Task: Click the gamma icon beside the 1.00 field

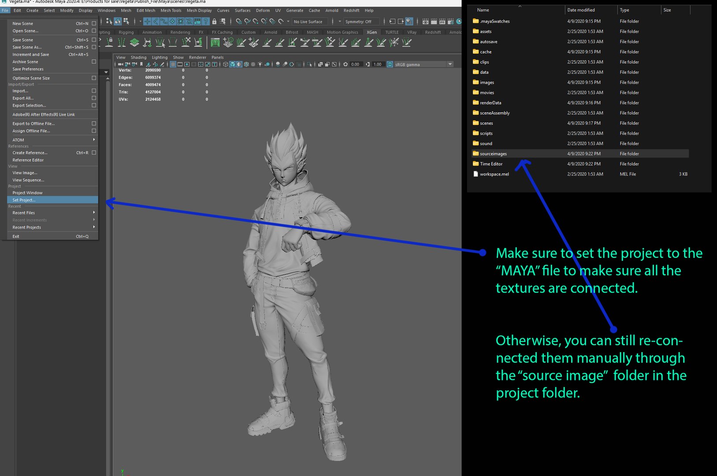Action: tap(368, 64)
